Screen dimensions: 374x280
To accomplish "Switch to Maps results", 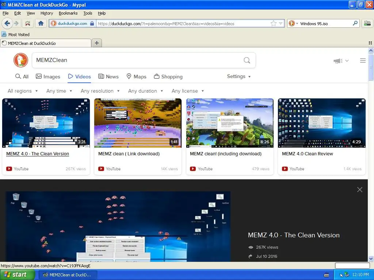I will coord(137,77).
